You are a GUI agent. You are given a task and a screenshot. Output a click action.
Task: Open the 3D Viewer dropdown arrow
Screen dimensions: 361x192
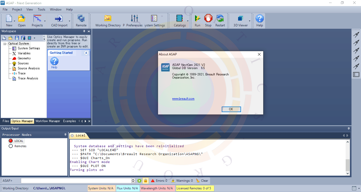click(249, 21)
